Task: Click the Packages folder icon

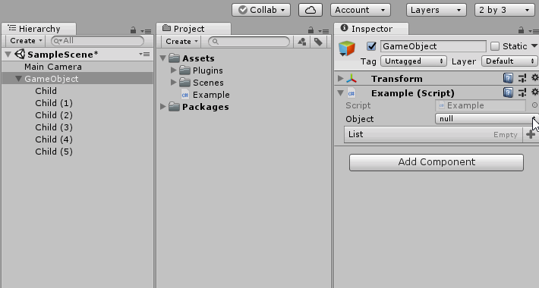Action: 175,107
